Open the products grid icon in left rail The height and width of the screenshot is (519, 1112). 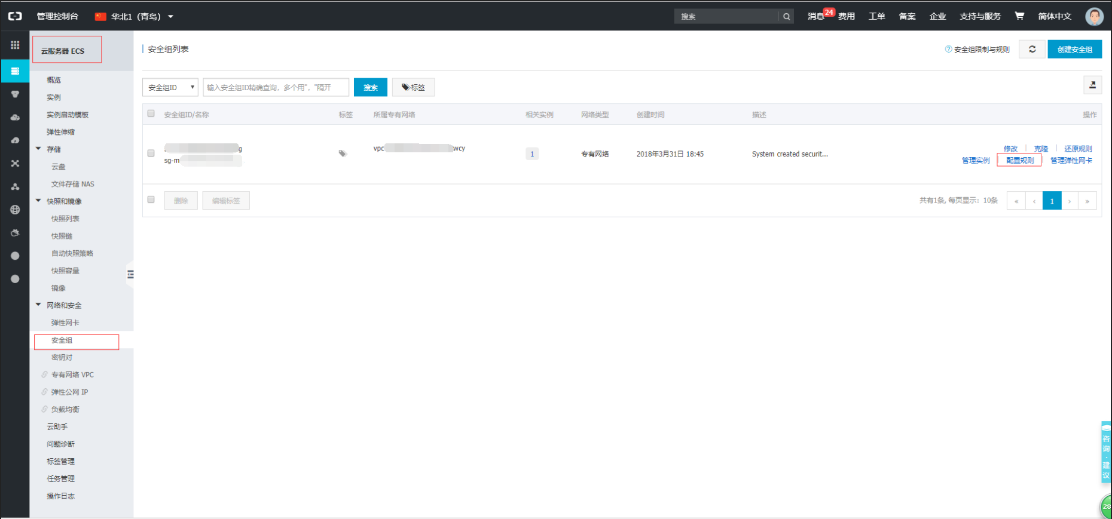pyautogui.click(x=15, y=45)
